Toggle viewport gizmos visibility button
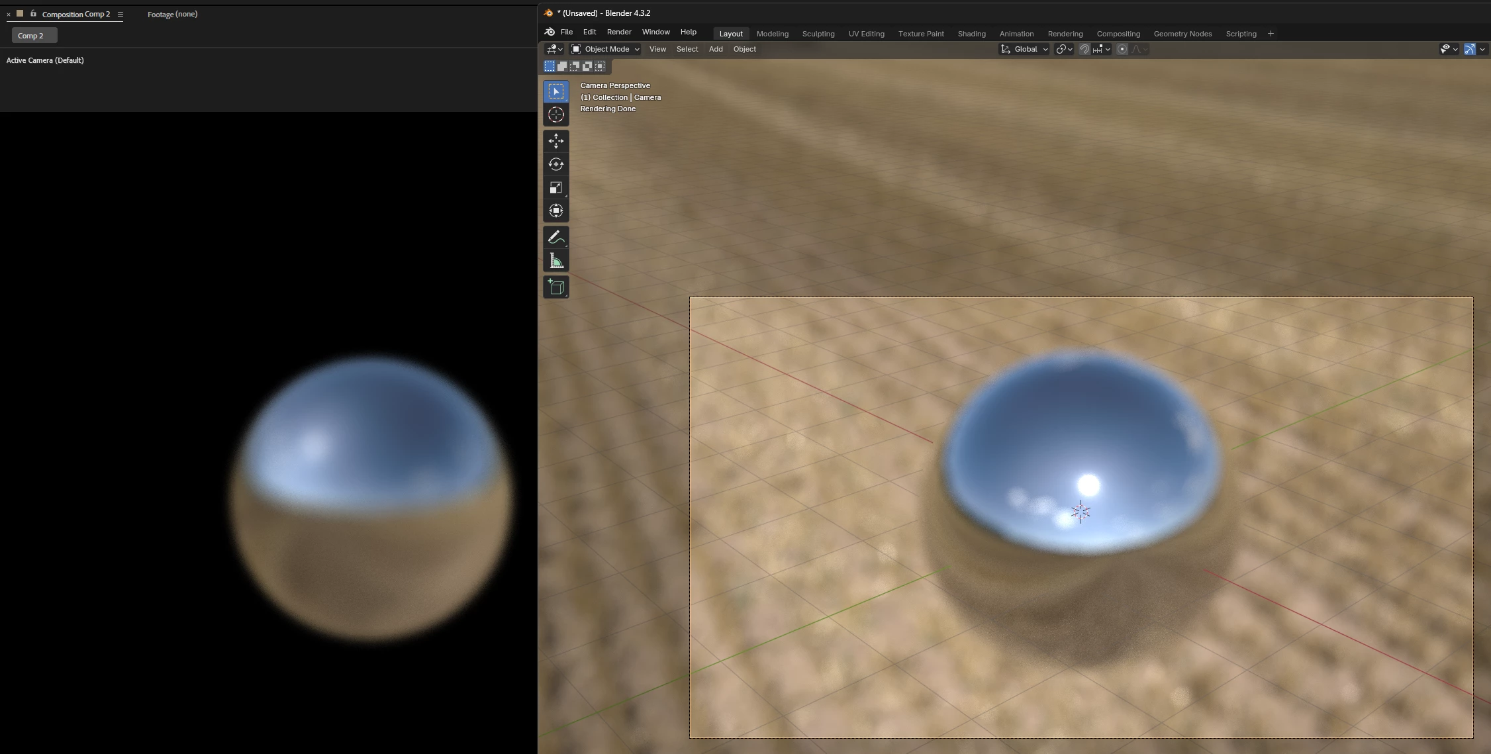Image resolution: width=1491 pixels, height=754 pixels. tap(1469, 49)
